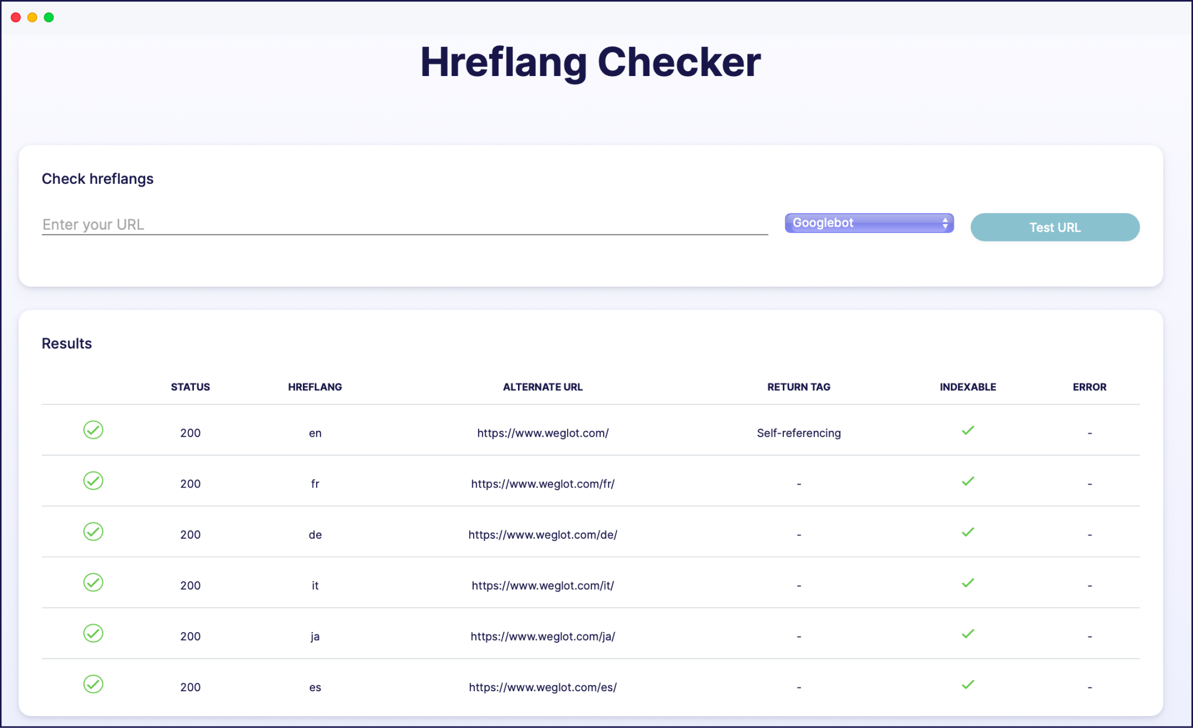Image resolution: width=1193 pixels, height=728 pixels.
Task: Click the check icon beside the es row
Action: coord(93,684)
